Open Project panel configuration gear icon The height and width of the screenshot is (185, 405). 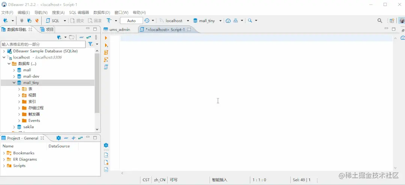(x=59, y=138)
